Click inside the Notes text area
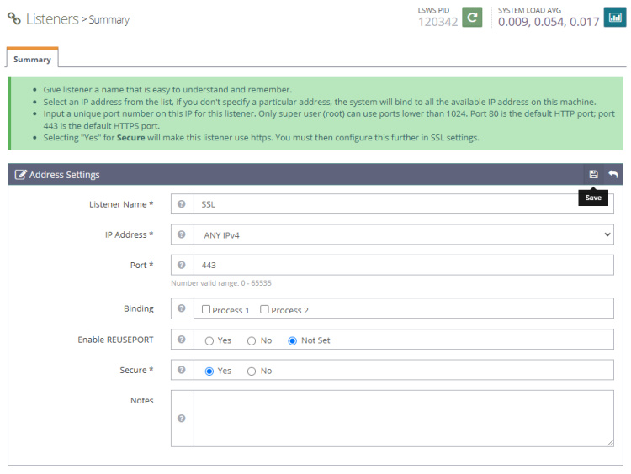 [x=404, y=418]
